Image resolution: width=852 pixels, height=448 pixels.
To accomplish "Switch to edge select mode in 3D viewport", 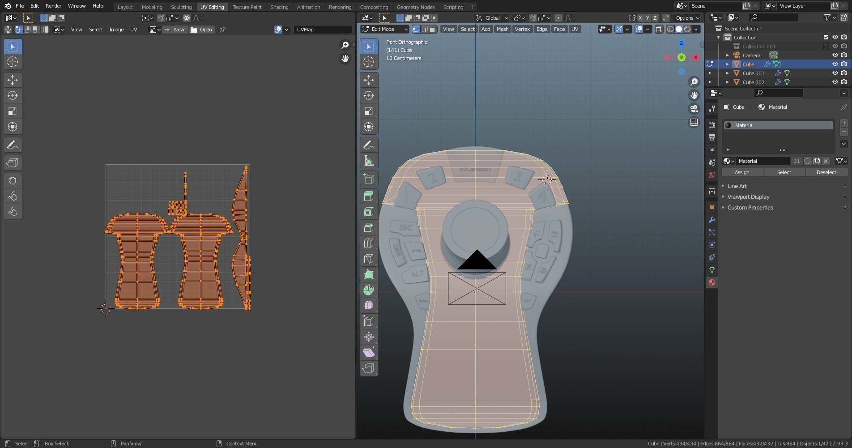I will 425,29.
